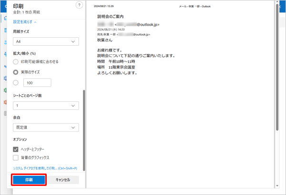Image resolution: width=286 pixels, height=195 pixels.
Task: Collapse settings via 設定を減らす link
Action: [x=25, y=22]
